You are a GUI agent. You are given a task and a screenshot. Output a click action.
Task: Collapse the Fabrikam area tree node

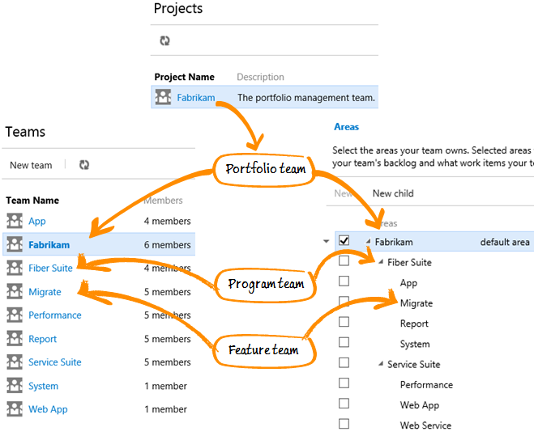[x=367, y=242]
